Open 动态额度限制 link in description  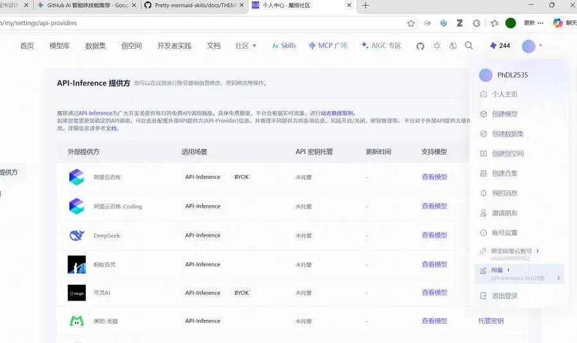[x=337, y=113]
